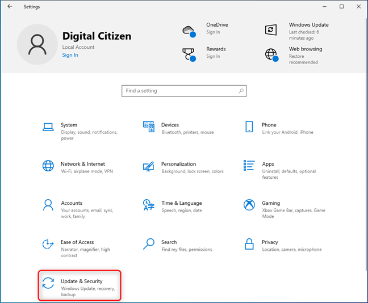Click the Devices title
This screenshot has height=303, width=368.
point(170,125)
